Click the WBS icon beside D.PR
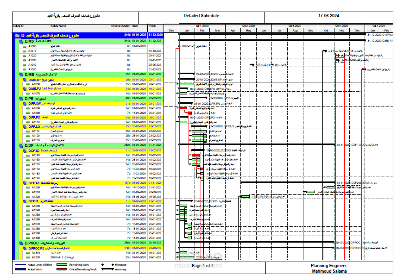This screenshot has width=397, height=275. [x=21, y=99]
